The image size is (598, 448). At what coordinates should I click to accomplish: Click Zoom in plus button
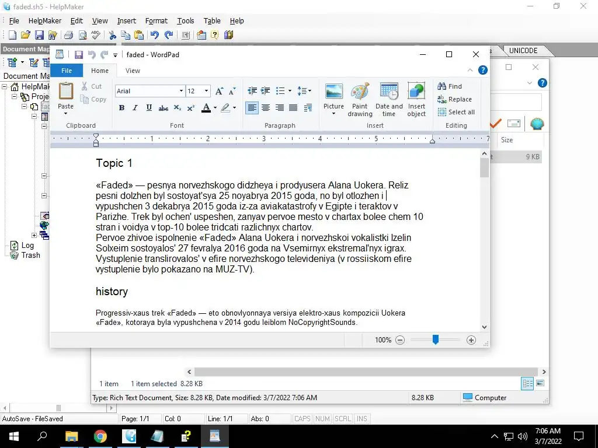click(471, 340)
